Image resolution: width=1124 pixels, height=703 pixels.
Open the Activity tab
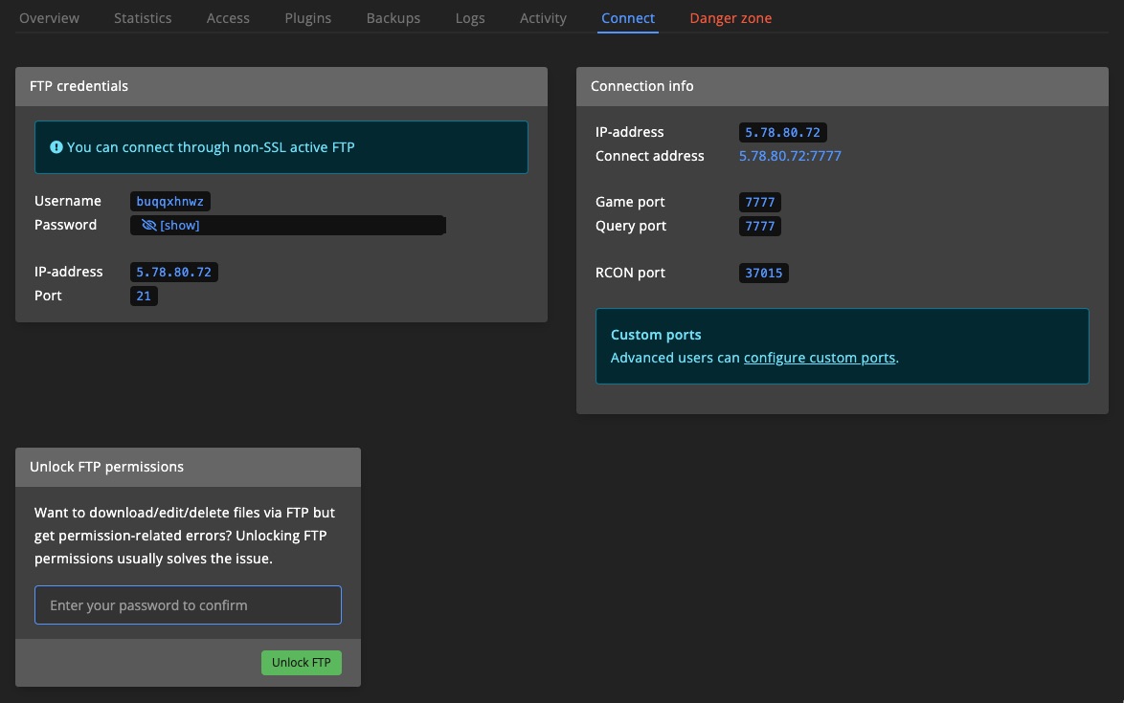click(543, 18)
